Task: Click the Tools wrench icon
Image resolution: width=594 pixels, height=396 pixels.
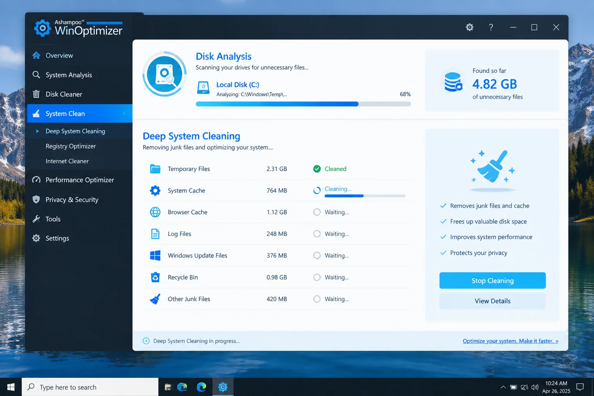Action: click(x=36, y=219)
